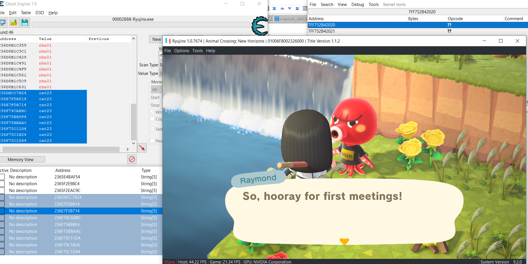Screen dimensions: 528x264
Task: Open the Memory Viewer Search menu
Action: pyautogui.click(x=327, y=4)
